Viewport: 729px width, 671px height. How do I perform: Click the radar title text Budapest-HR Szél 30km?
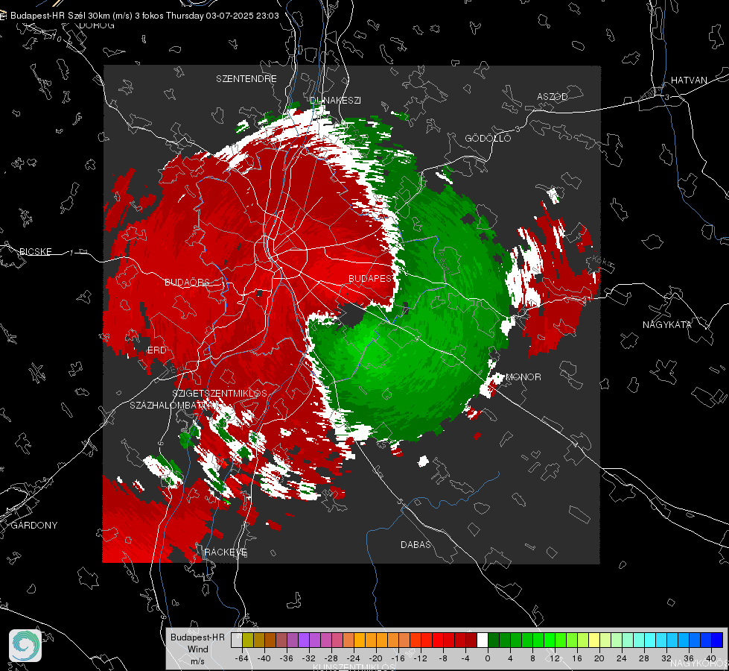(x=60, y=16)
